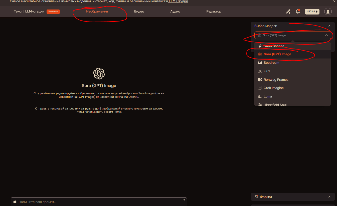Image resolution: width=337 pixels, height=206 pixels.
Task: Open the 1 503,8 credits balance
Action: [312, 11]
